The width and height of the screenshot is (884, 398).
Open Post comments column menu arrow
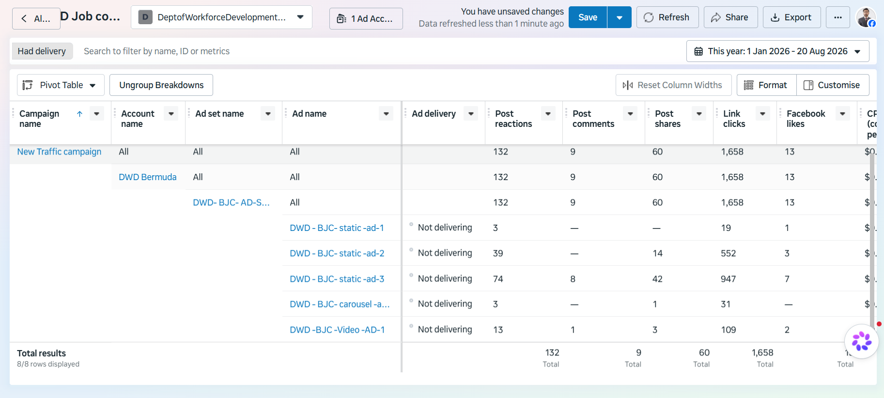(630, 114)
